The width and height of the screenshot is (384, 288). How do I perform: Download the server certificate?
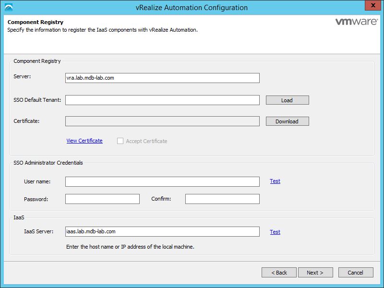(x=287, y=121)
